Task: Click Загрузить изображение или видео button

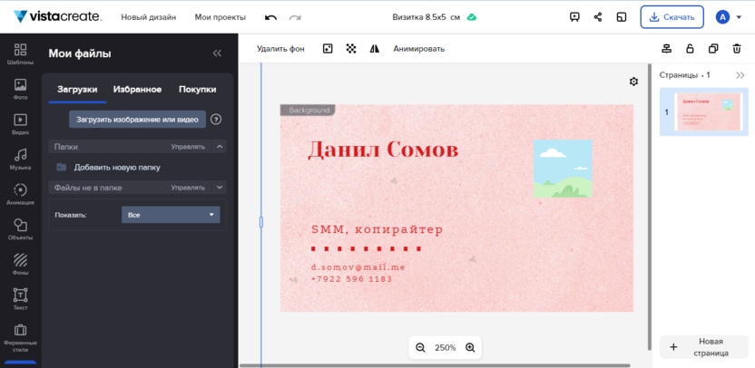Action: 137,120
